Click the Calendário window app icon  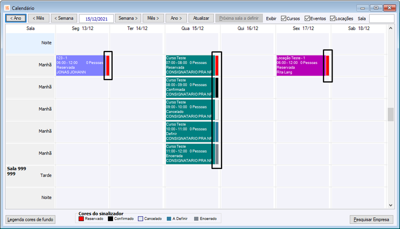pos(7,8)
